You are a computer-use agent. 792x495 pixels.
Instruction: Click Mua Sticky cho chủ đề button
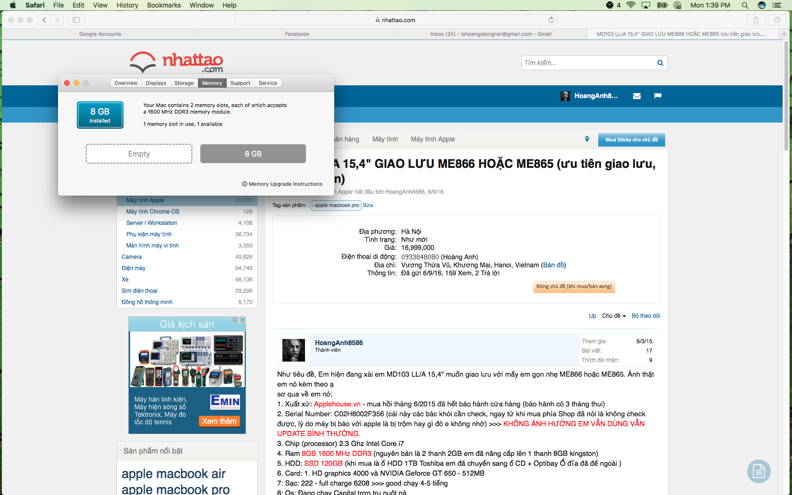631,140
